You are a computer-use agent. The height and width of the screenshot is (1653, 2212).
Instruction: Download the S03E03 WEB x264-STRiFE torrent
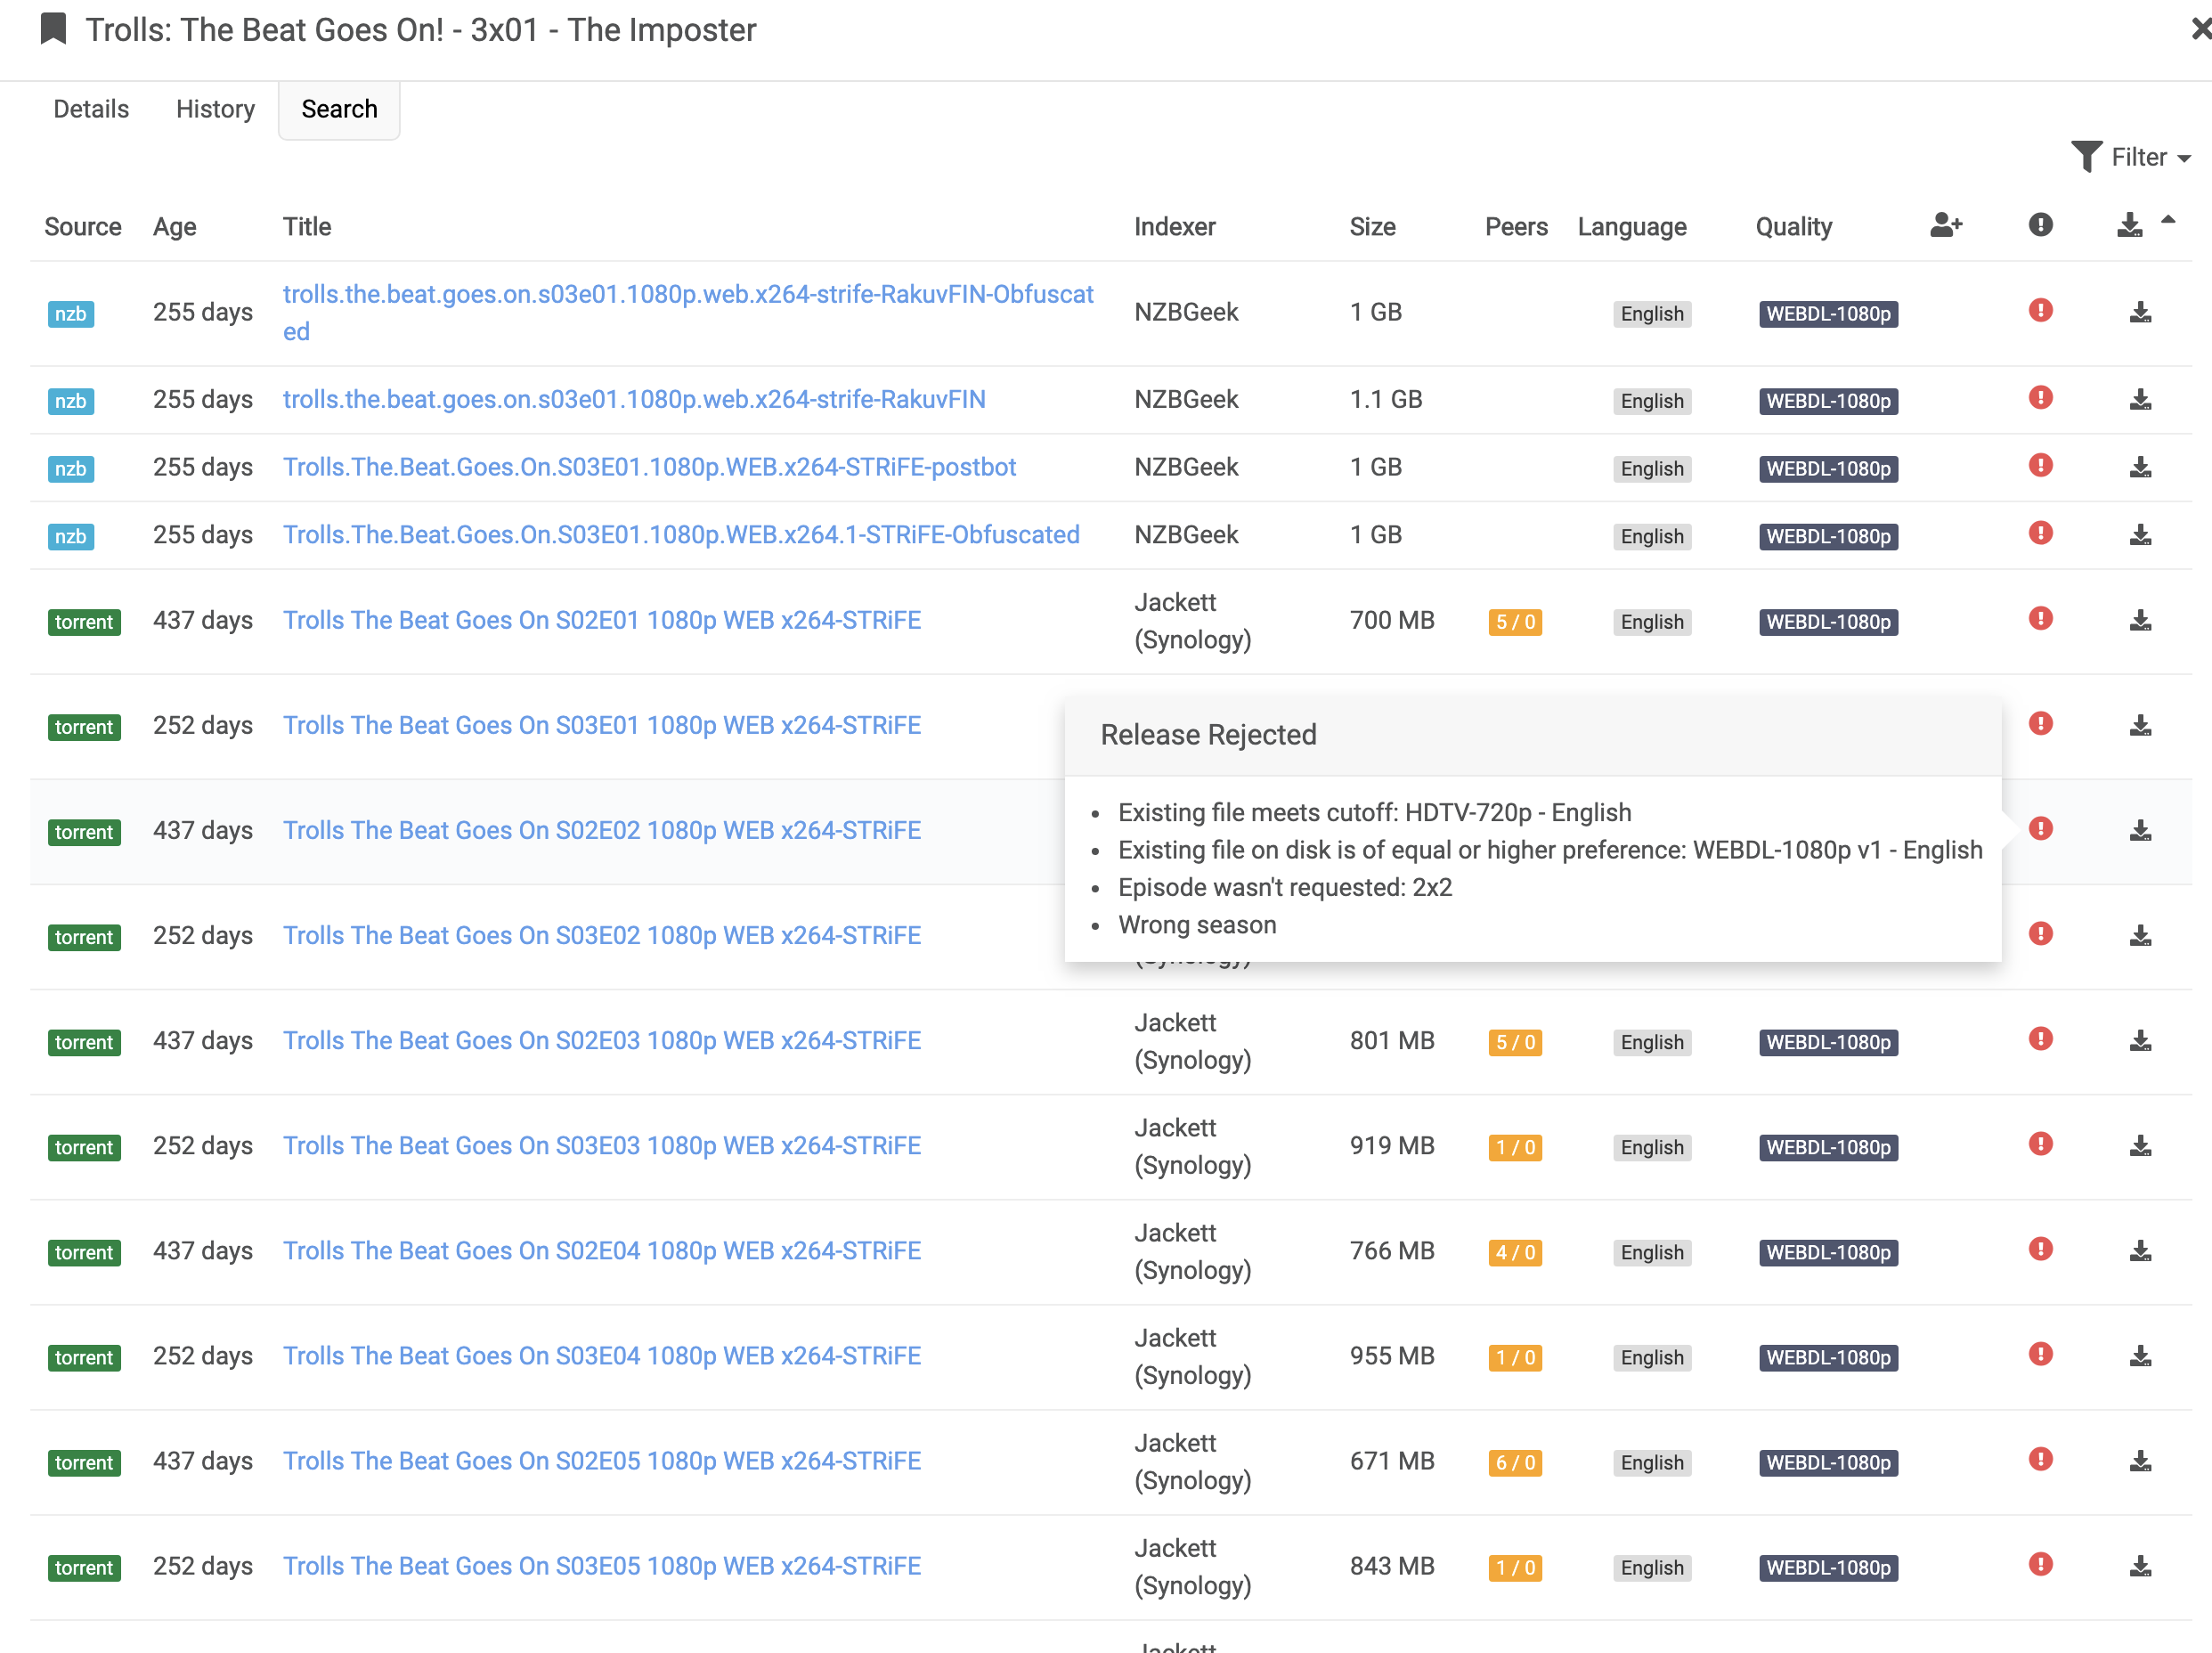(2140, 1147)
